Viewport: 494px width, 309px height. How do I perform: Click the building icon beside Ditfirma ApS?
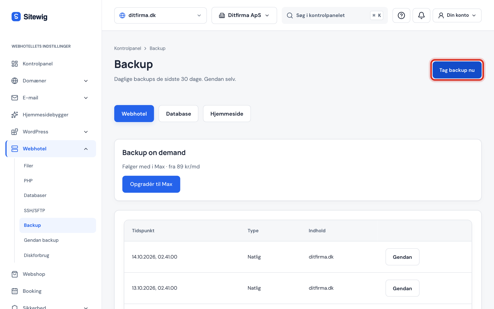click(222, 15)
